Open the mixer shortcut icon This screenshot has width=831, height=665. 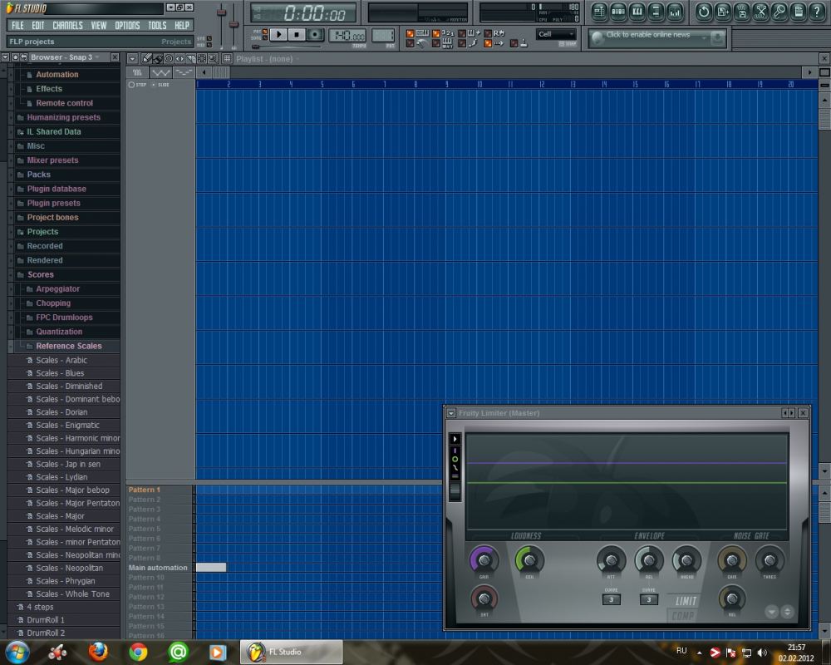(675, 12)
